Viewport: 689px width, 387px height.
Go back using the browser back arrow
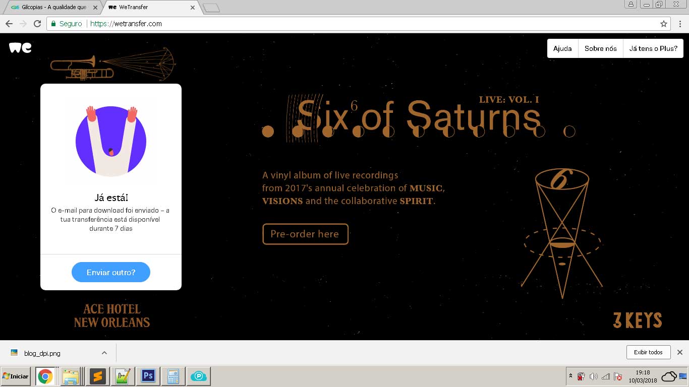pos(9,24)
